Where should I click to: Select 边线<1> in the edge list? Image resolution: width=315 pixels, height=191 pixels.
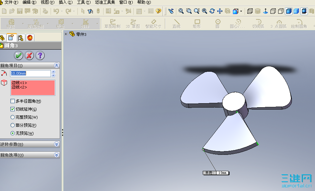point(19,83)
